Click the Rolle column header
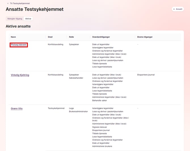The width and height of the screenshot is (190, 151). pyautogui.click(x=71, y=37)
